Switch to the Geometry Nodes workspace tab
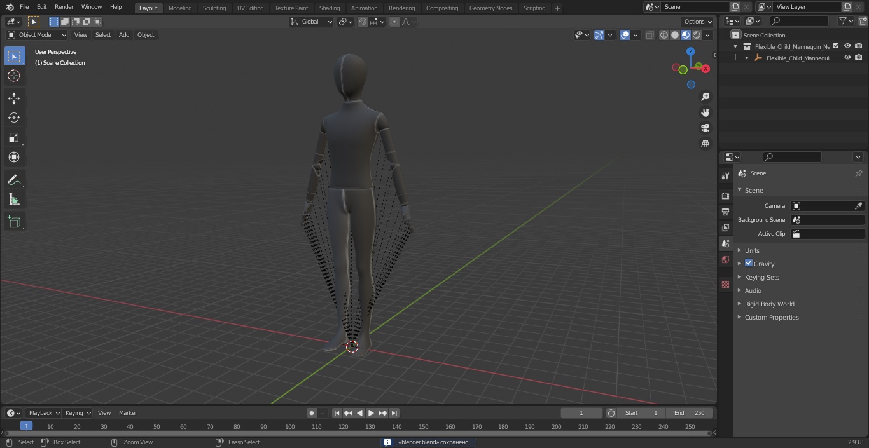869x448 pixels. 490,8
